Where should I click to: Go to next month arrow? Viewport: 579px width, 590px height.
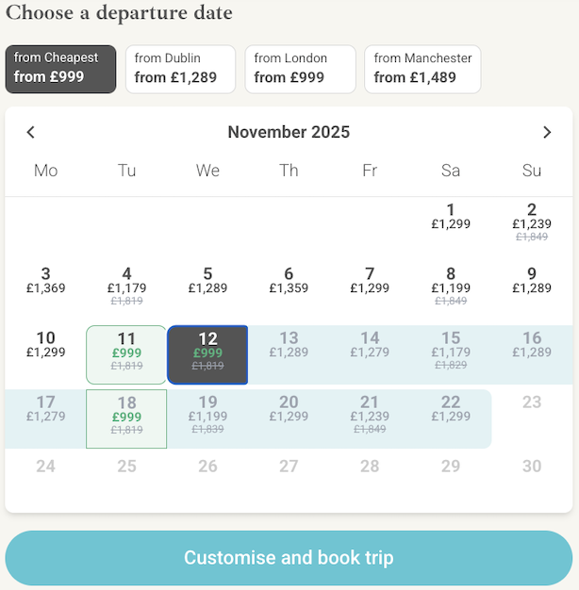[547, 132]
